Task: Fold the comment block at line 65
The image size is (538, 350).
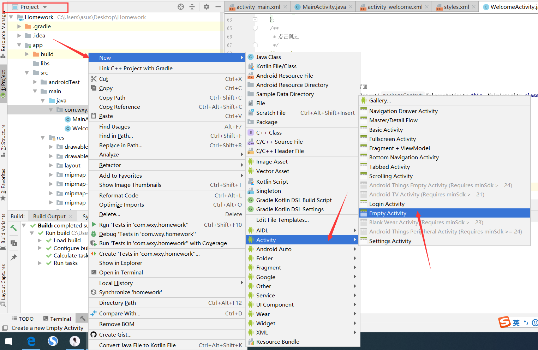Action: tap(255, 28)
